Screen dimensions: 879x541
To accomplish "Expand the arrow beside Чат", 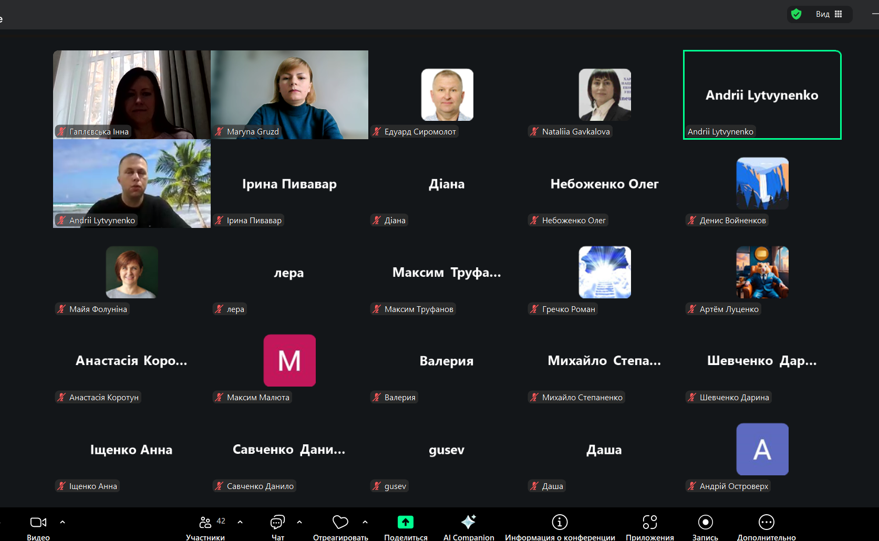I will (299, 522).
